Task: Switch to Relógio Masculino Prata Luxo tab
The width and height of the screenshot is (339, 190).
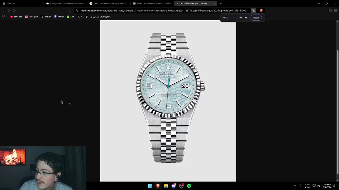Action: click(x=65, y=3)
